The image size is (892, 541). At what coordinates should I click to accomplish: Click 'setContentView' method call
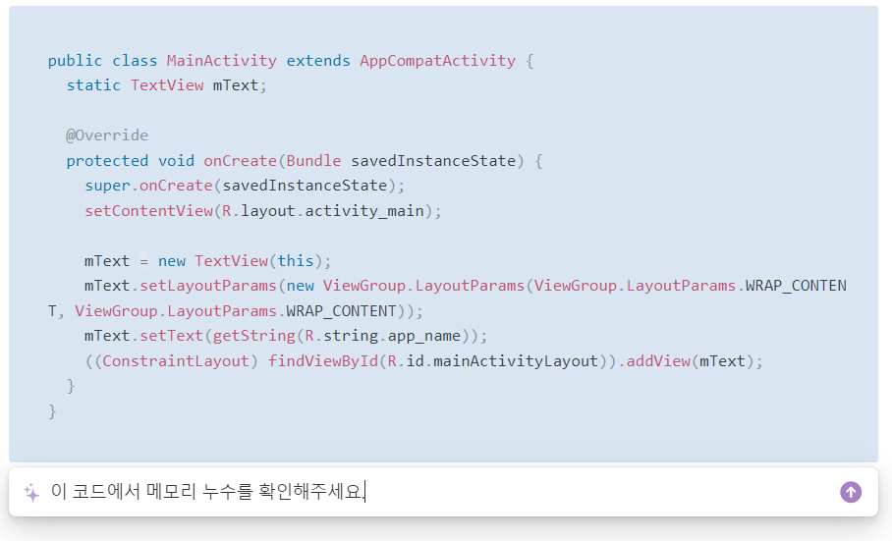point(149,211)
